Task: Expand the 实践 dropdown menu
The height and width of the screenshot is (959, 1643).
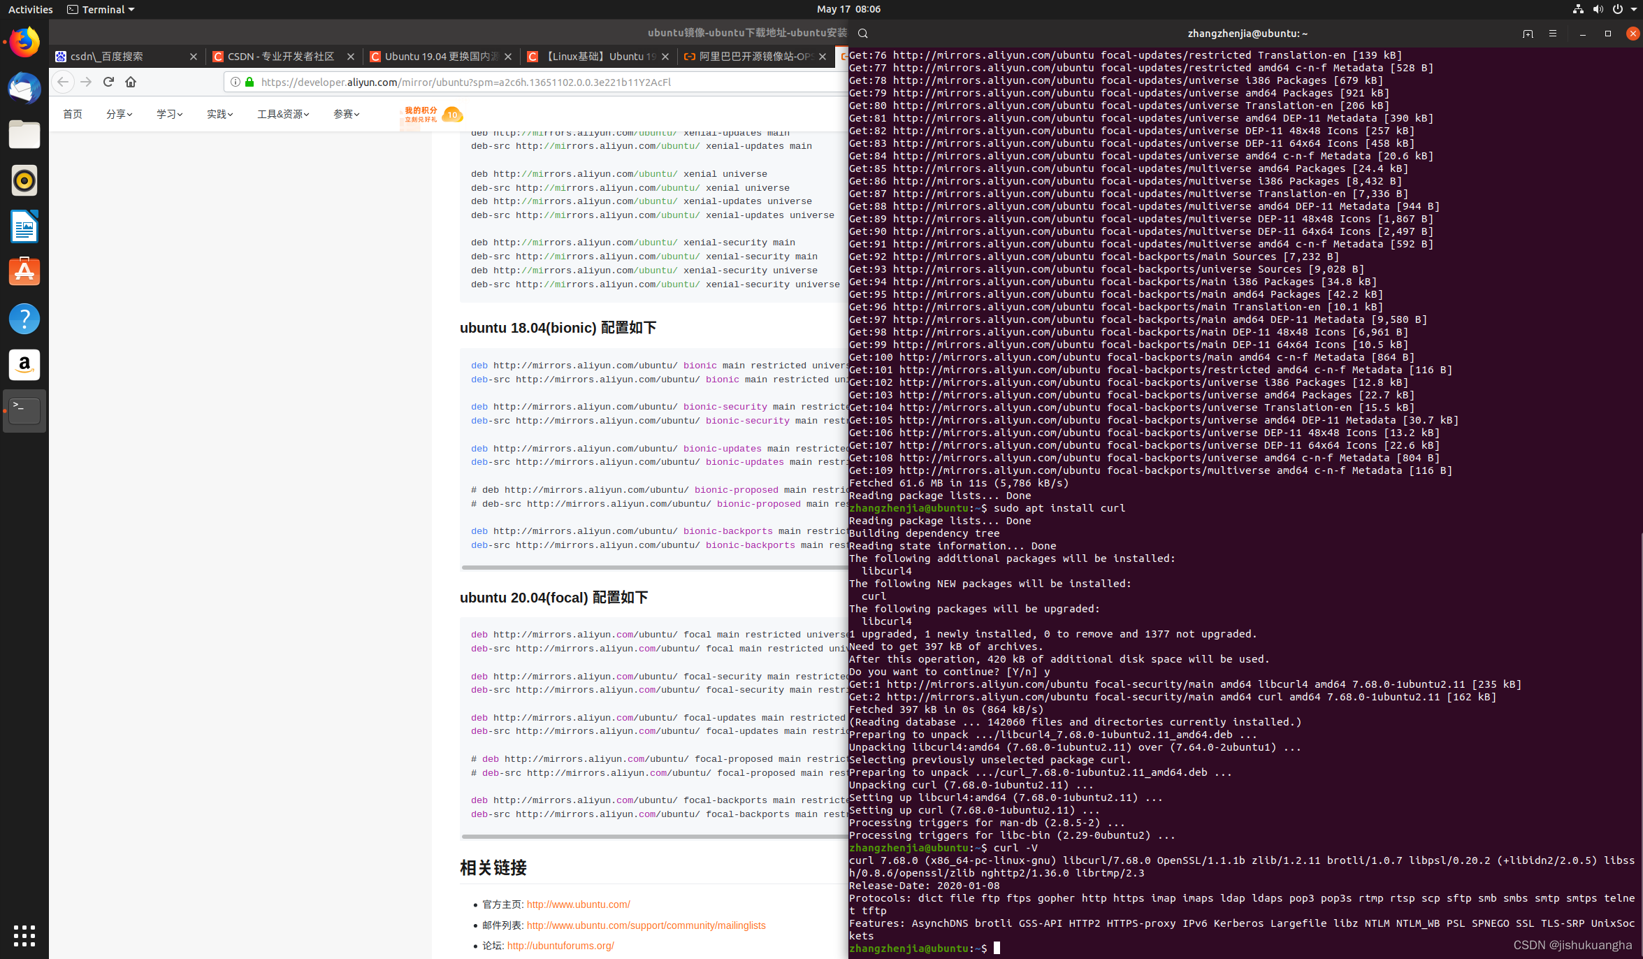Action: 220,114
